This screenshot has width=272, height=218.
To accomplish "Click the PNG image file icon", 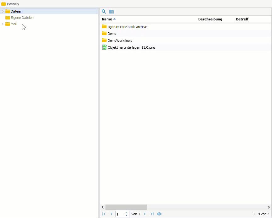I will click(x=104, y=47).
